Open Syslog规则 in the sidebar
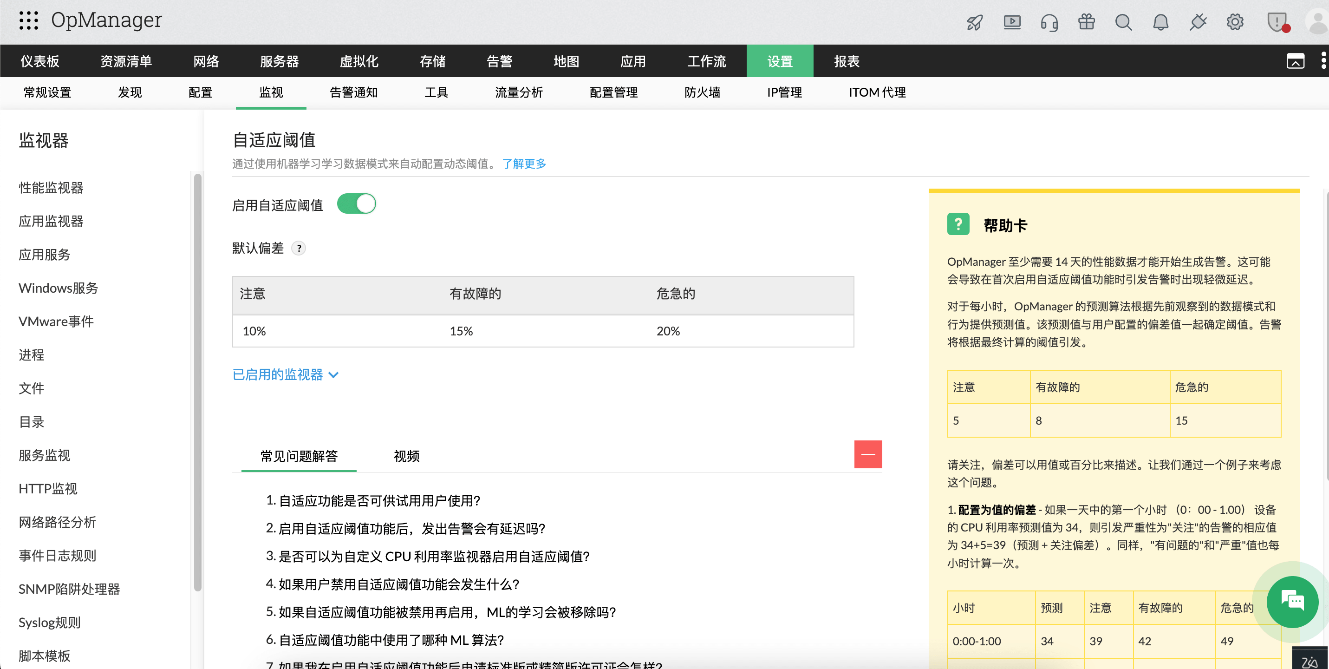This screenshot has width=1329, height=669. (50, 623)
